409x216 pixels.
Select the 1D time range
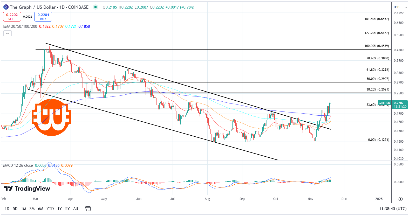click(x=7, y=208)
